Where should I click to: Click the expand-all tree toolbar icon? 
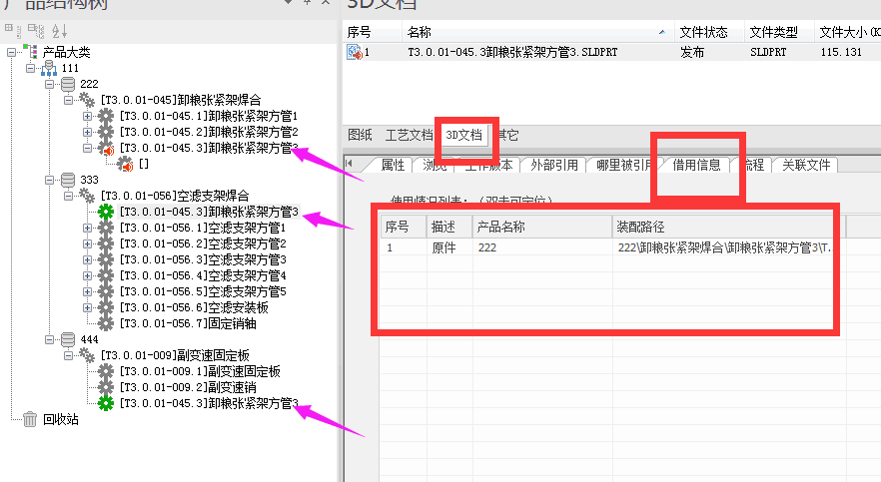(x=12, y=30)
